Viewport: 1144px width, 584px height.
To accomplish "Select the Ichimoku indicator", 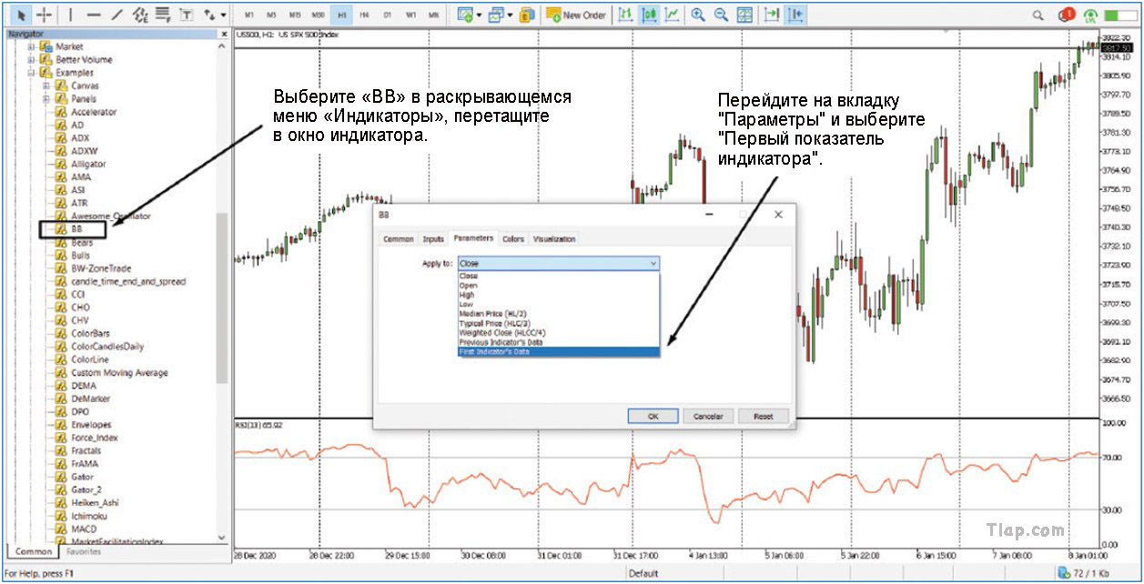I will click(87, 516).
